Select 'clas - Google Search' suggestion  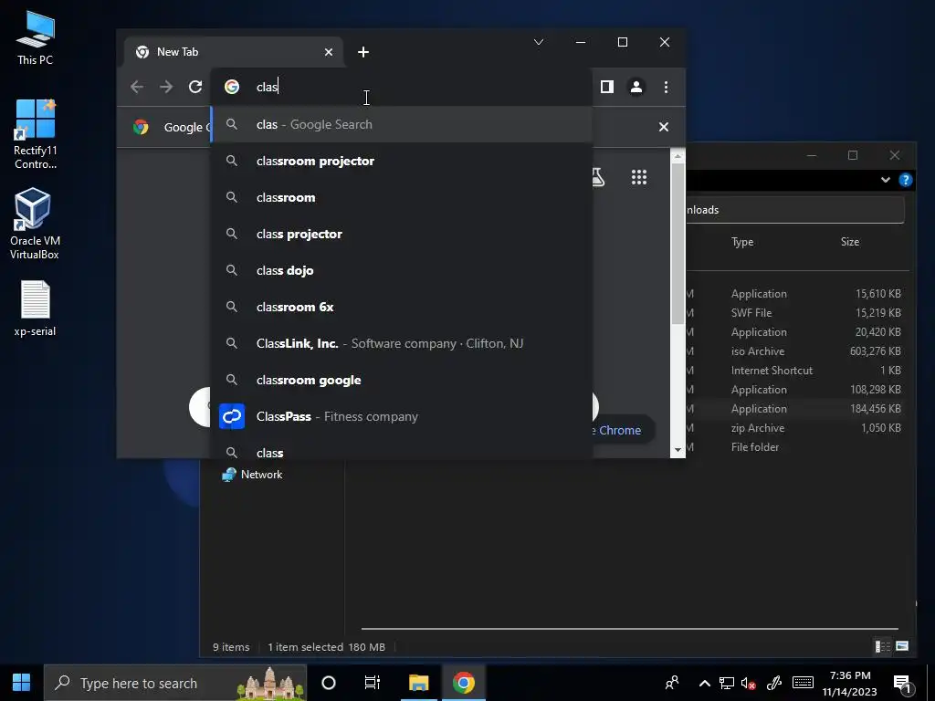402,124
